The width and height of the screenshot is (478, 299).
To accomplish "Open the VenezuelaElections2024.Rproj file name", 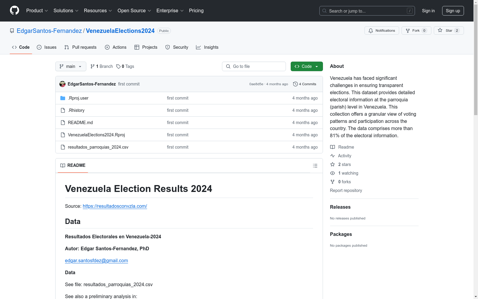I will pos(96,135).
